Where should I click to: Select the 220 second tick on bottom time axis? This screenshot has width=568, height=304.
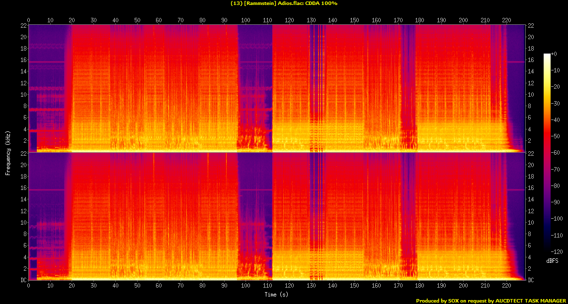(x=506, y=286)
